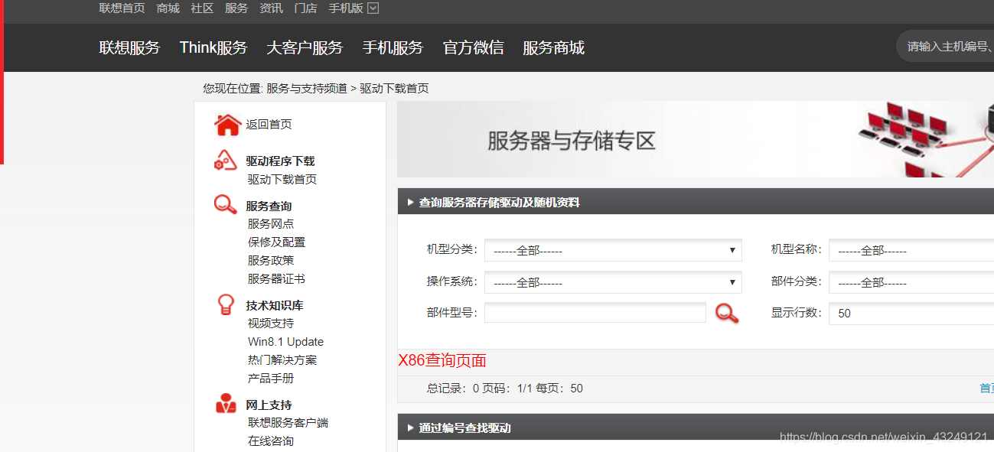Select 官方微信 in main navigation
This screenshot has height=452, width=994.
tap(473, 47)
